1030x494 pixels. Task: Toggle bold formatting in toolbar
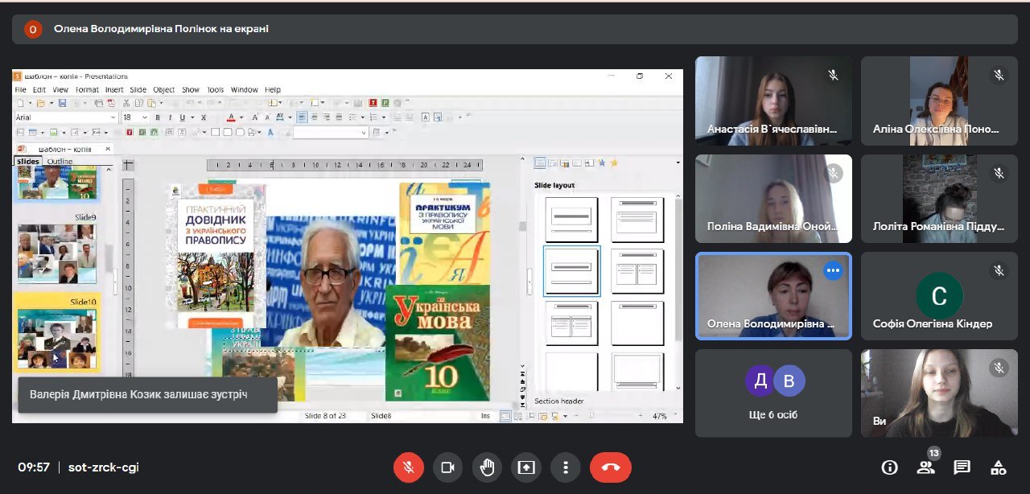[x=158, y=117]
